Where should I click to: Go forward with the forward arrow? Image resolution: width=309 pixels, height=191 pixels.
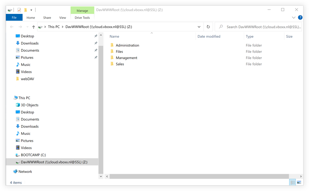(20, 27)
